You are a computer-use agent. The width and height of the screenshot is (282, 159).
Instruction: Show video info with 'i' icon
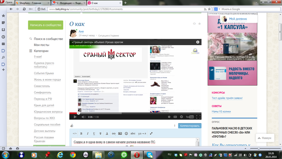click(198, 42)
